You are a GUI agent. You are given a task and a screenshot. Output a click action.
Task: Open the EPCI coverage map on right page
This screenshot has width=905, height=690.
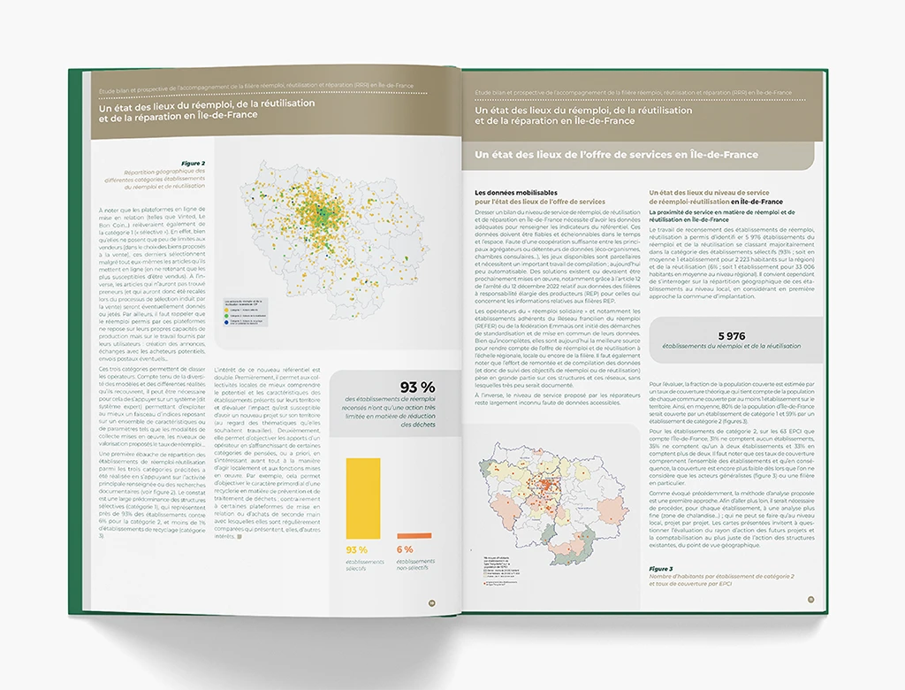(552, 500)
